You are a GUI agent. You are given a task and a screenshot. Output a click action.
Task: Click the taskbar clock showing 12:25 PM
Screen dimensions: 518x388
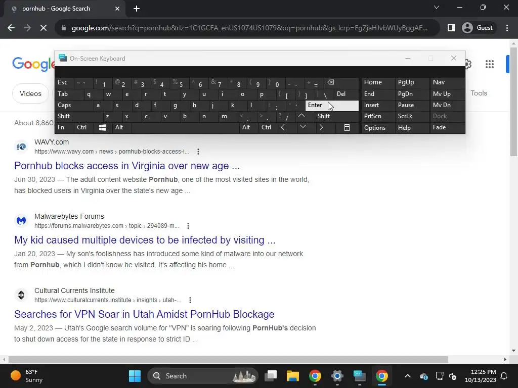coord(481,376)
